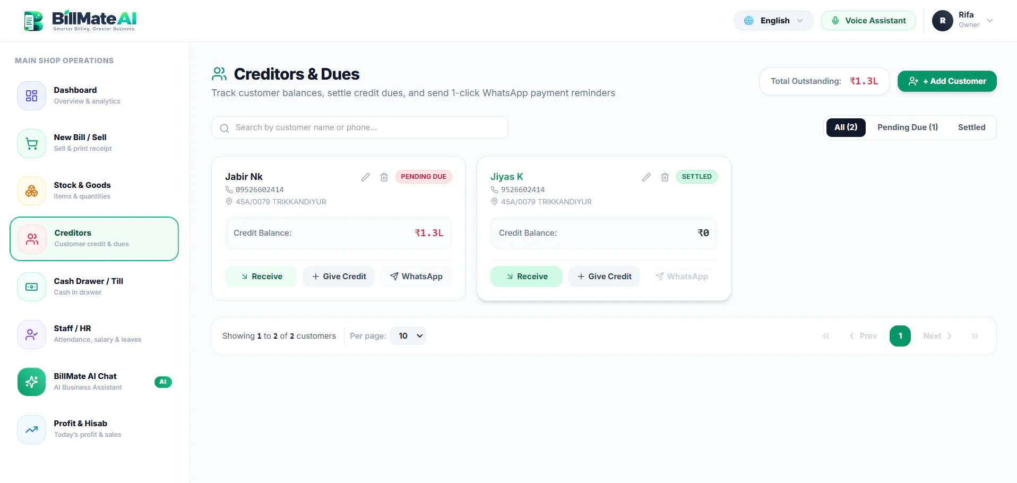Click the SETTLED status badge
The image size is (1017, 483).
pos(697,177)
